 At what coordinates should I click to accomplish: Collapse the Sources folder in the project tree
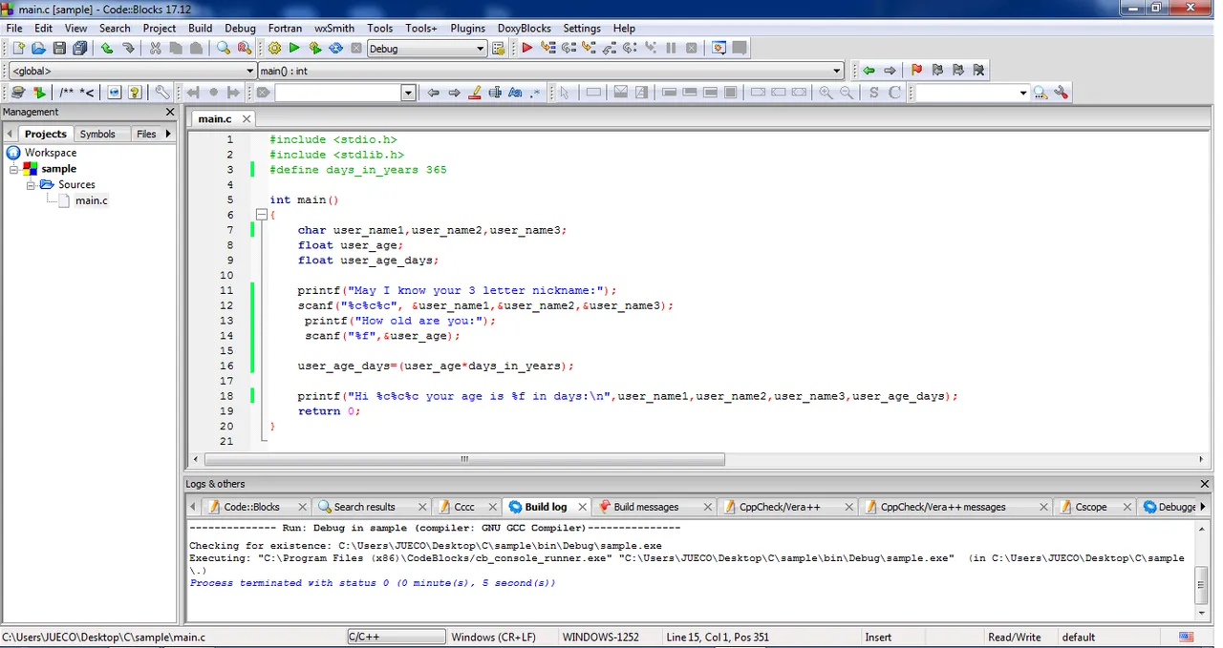click(x=30, y=184)
